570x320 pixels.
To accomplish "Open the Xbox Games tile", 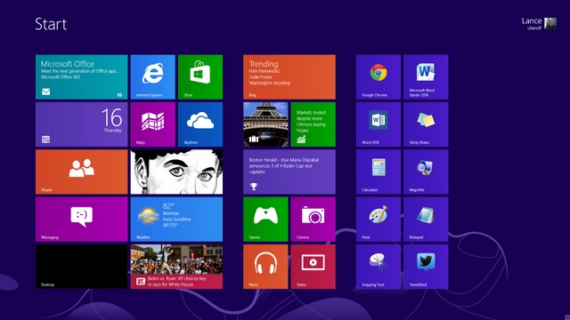I will (265, 220).
